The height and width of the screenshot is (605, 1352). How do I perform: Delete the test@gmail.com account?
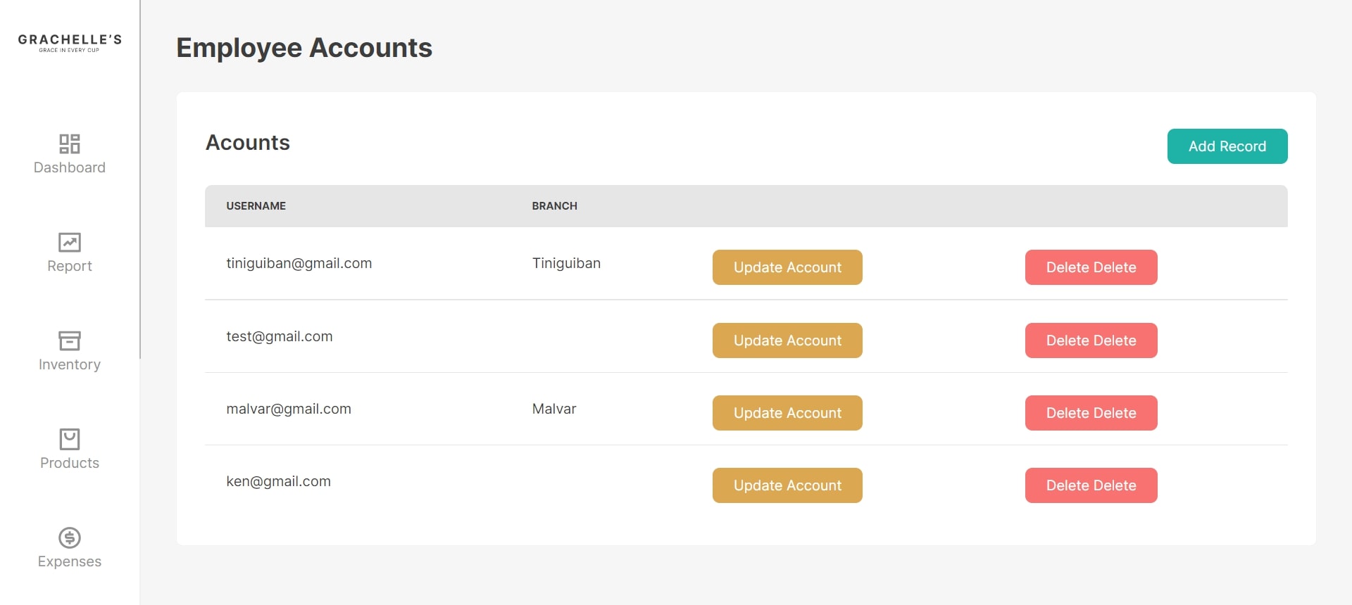tap(1091, 340)
